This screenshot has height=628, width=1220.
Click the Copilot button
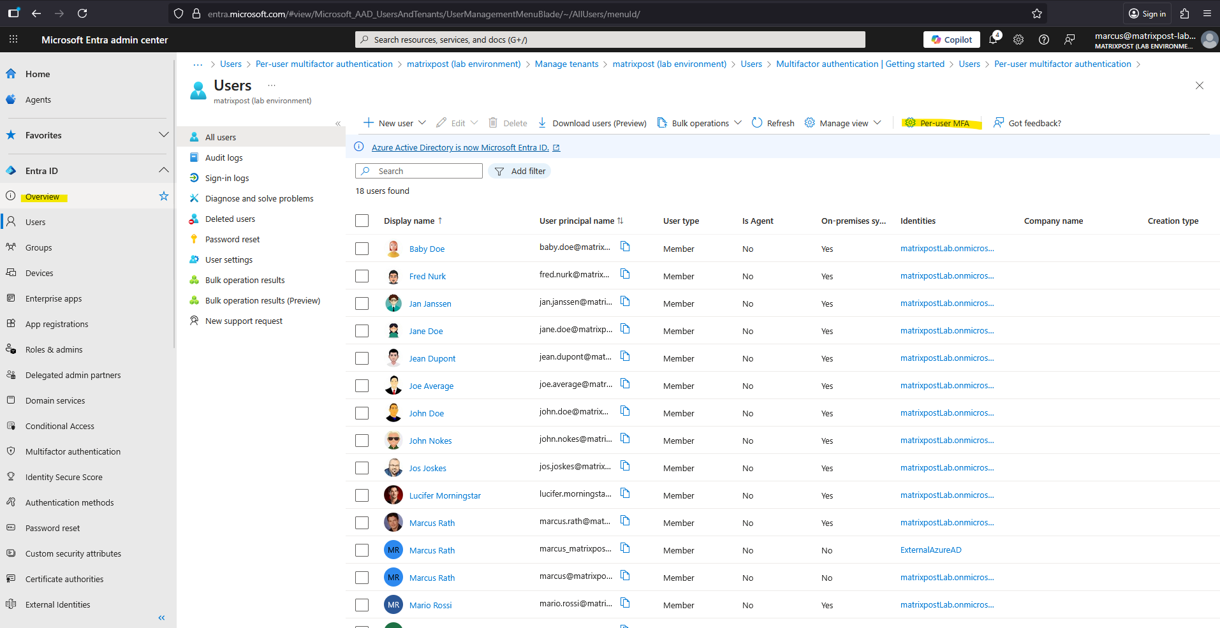(952, 40)
